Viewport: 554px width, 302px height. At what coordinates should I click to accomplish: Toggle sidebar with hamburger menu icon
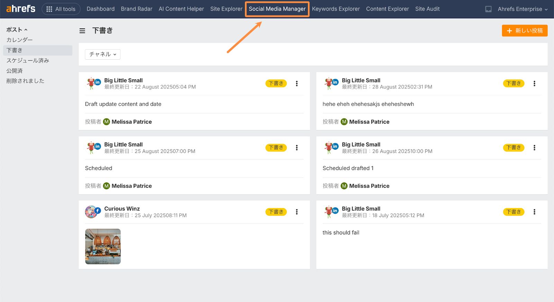point(82,31)
